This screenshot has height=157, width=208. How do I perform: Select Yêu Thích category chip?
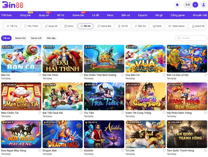tap(31, 26)
